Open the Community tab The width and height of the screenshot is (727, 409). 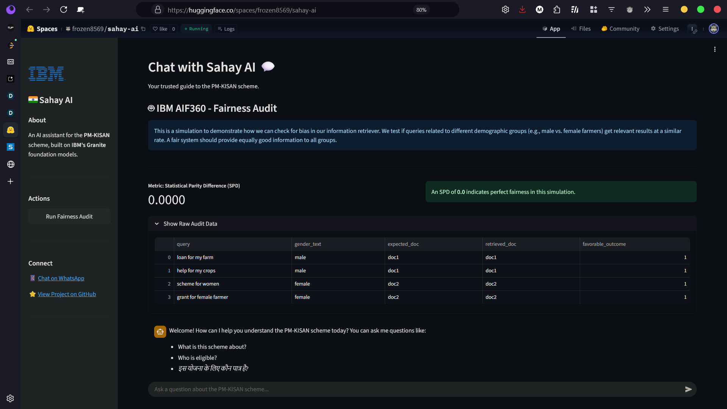click(620, 29)
